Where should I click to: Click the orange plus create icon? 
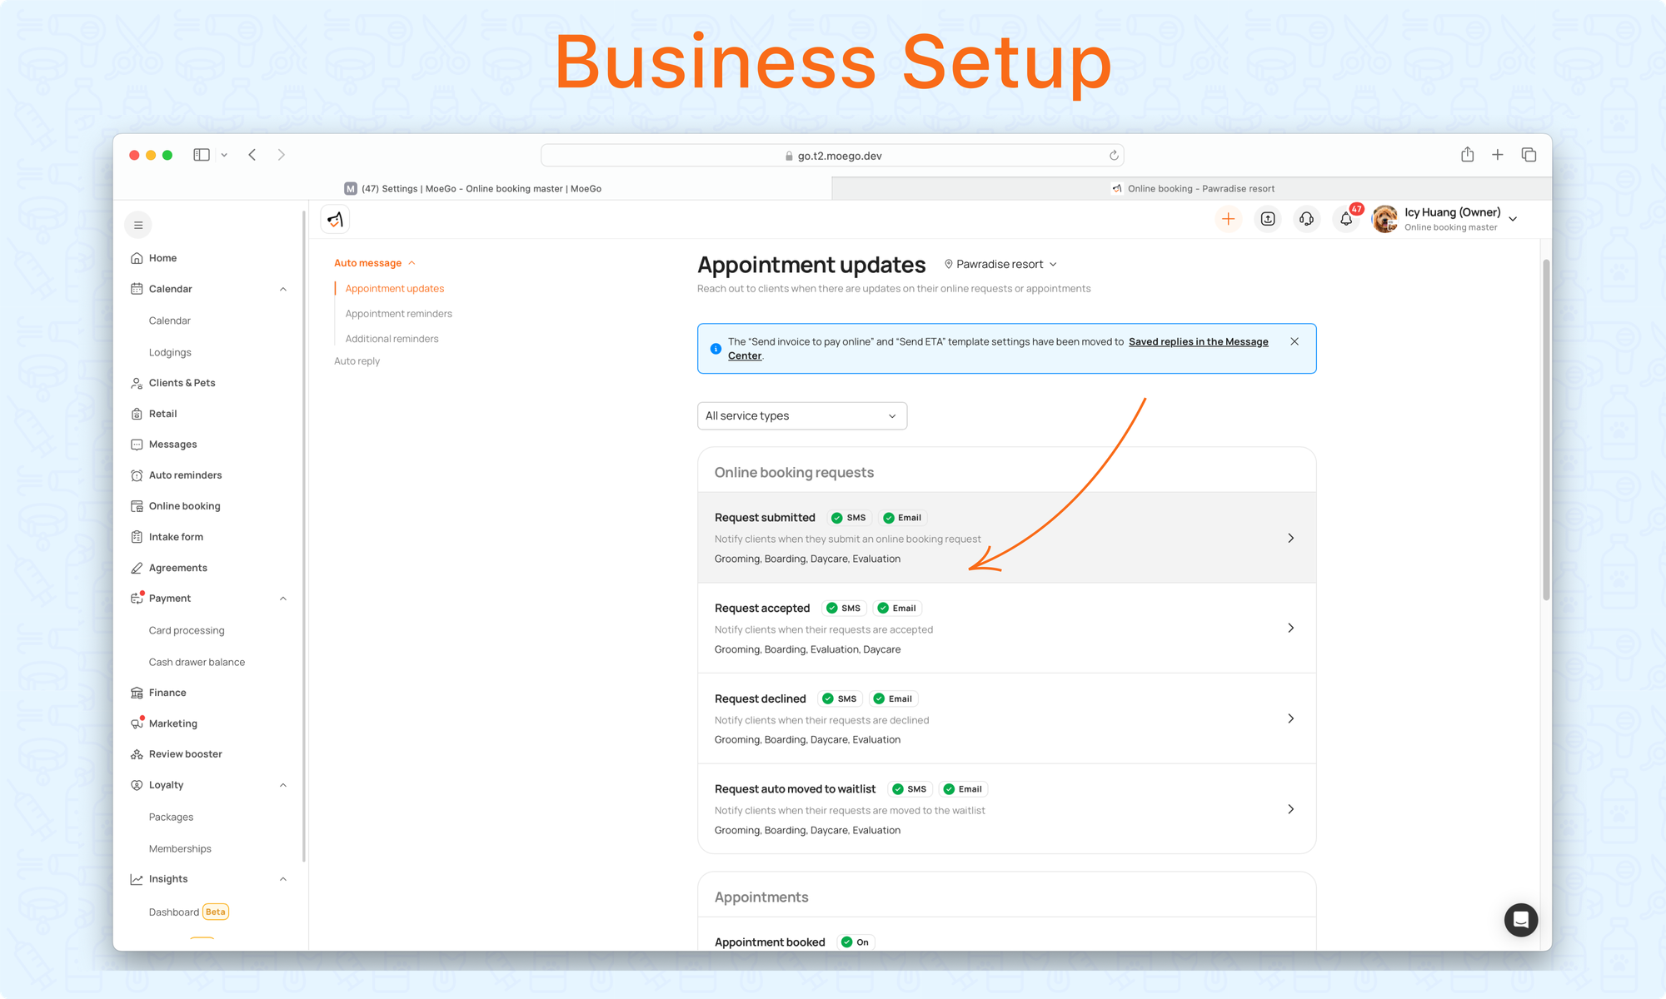pos(1228,219)
